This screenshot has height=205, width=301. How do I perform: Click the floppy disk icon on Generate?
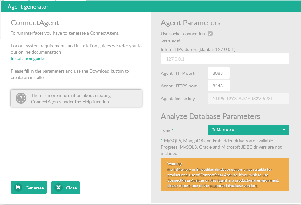coord(18,187)
